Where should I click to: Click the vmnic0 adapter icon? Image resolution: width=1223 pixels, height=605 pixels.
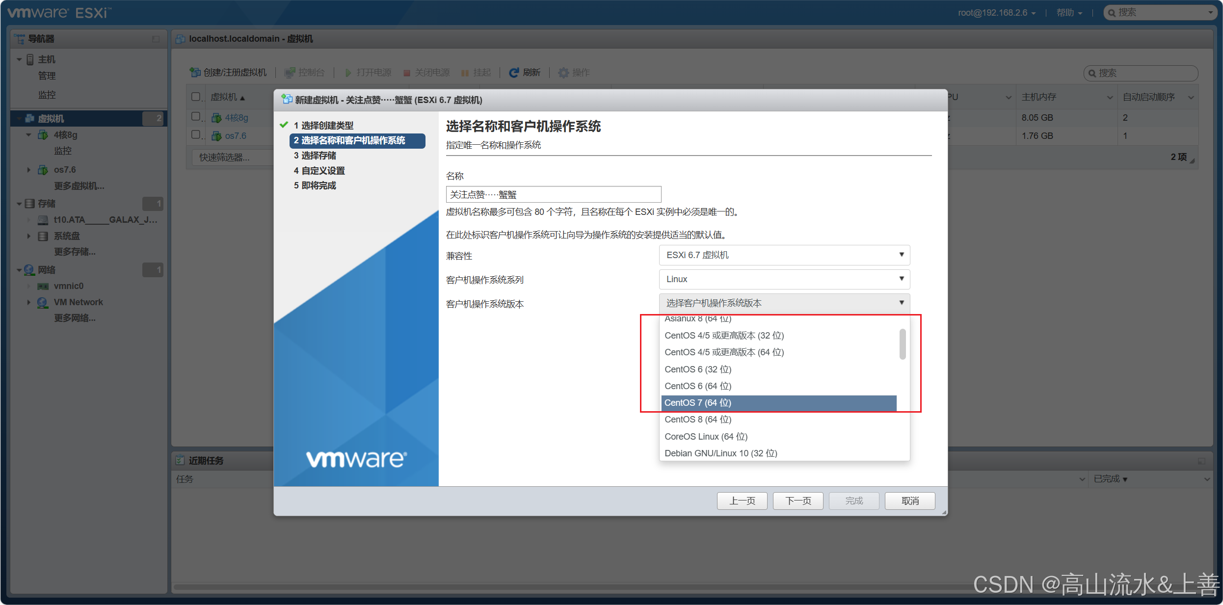[x=43, y=286]
